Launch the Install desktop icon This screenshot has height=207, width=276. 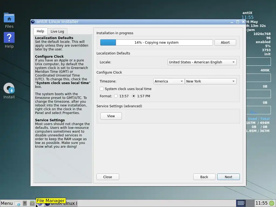click(x=9, y=91)
